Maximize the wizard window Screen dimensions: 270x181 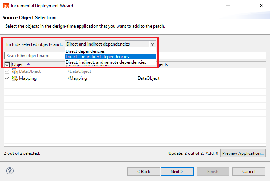pyautogui.click(x=244, y=6)
